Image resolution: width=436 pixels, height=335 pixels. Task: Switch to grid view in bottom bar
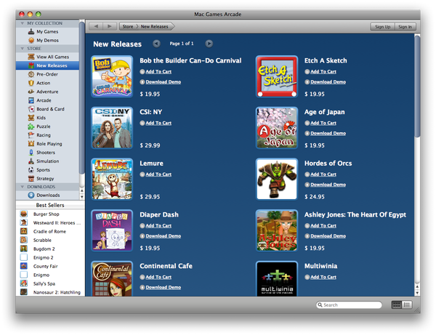click(397, 305)
